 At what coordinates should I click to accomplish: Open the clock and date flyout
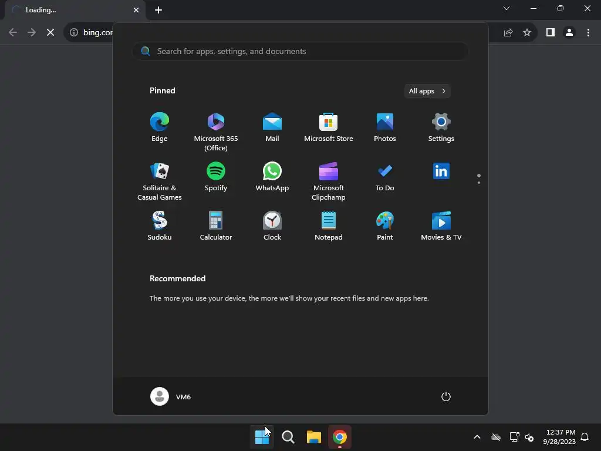click(559, 437)
